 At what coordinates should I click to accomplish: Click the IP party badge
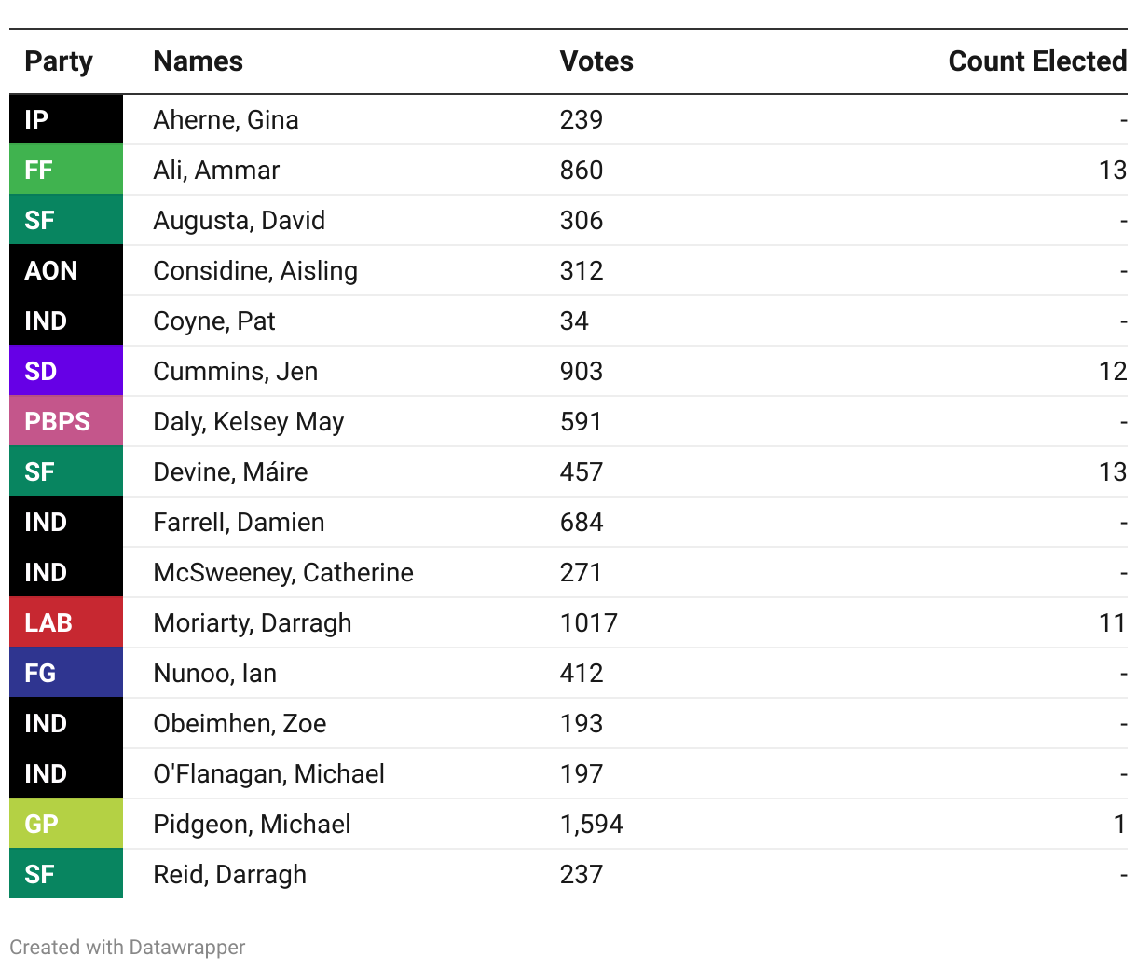pyautogui.click(x=65, y=119)
